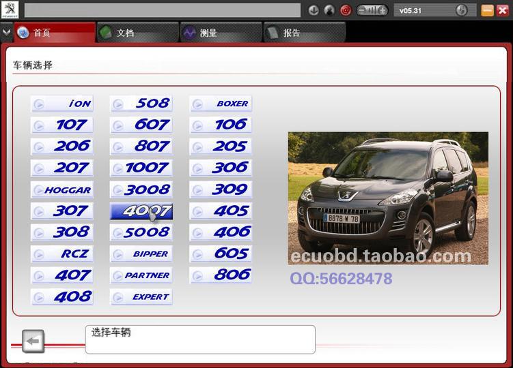Choose the 309 model
Image resolution: width=513 pixels, height=368 pixels.
(221, 189)
